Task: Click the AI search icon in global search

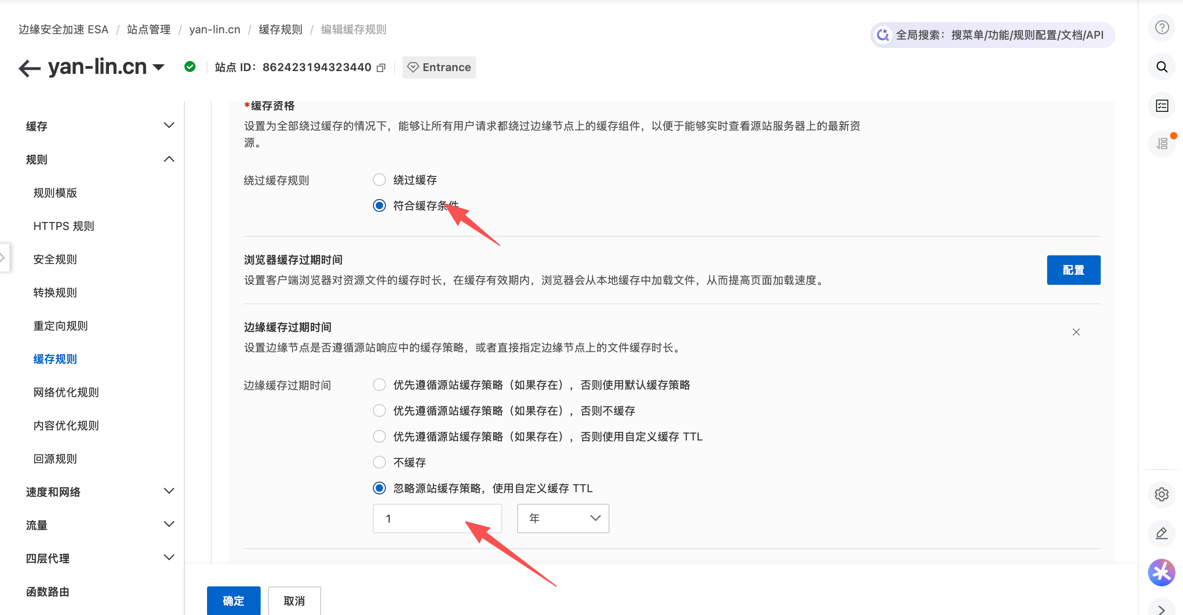Action: pyautogui.click(x=883, y=35)
